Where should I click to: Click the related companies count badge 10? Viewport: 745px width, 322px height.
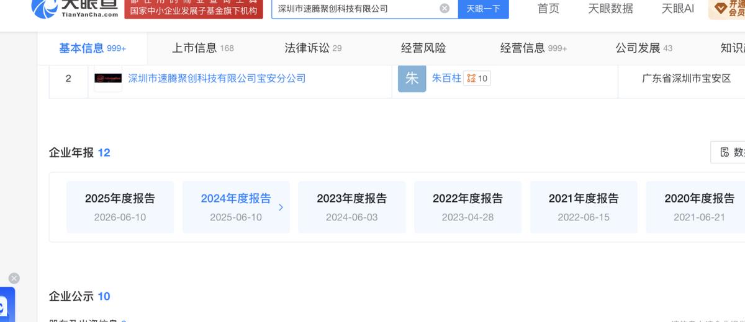477,79
